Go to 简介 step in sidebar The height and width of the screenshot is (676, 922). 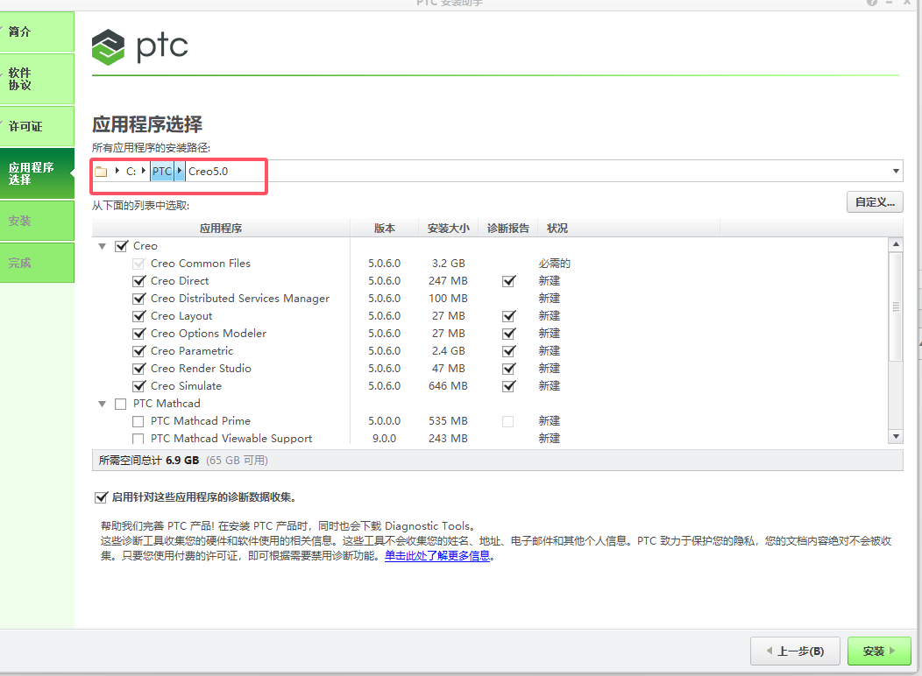click(37, 32)
